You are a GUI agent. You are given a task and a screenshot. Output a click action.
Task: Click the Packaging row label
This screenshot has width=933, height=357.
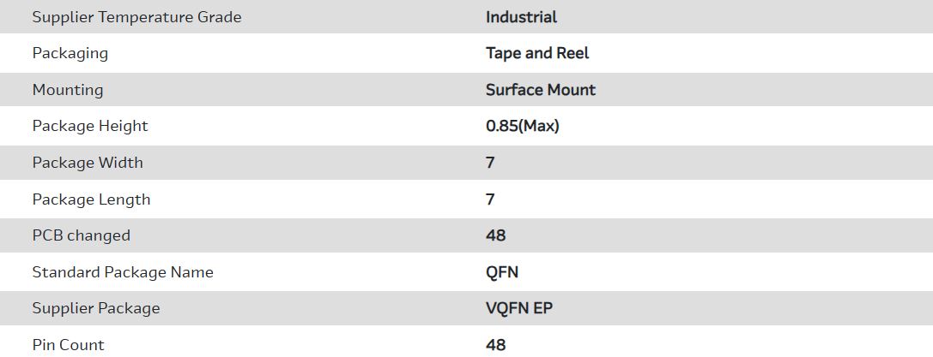coord(70,53)
